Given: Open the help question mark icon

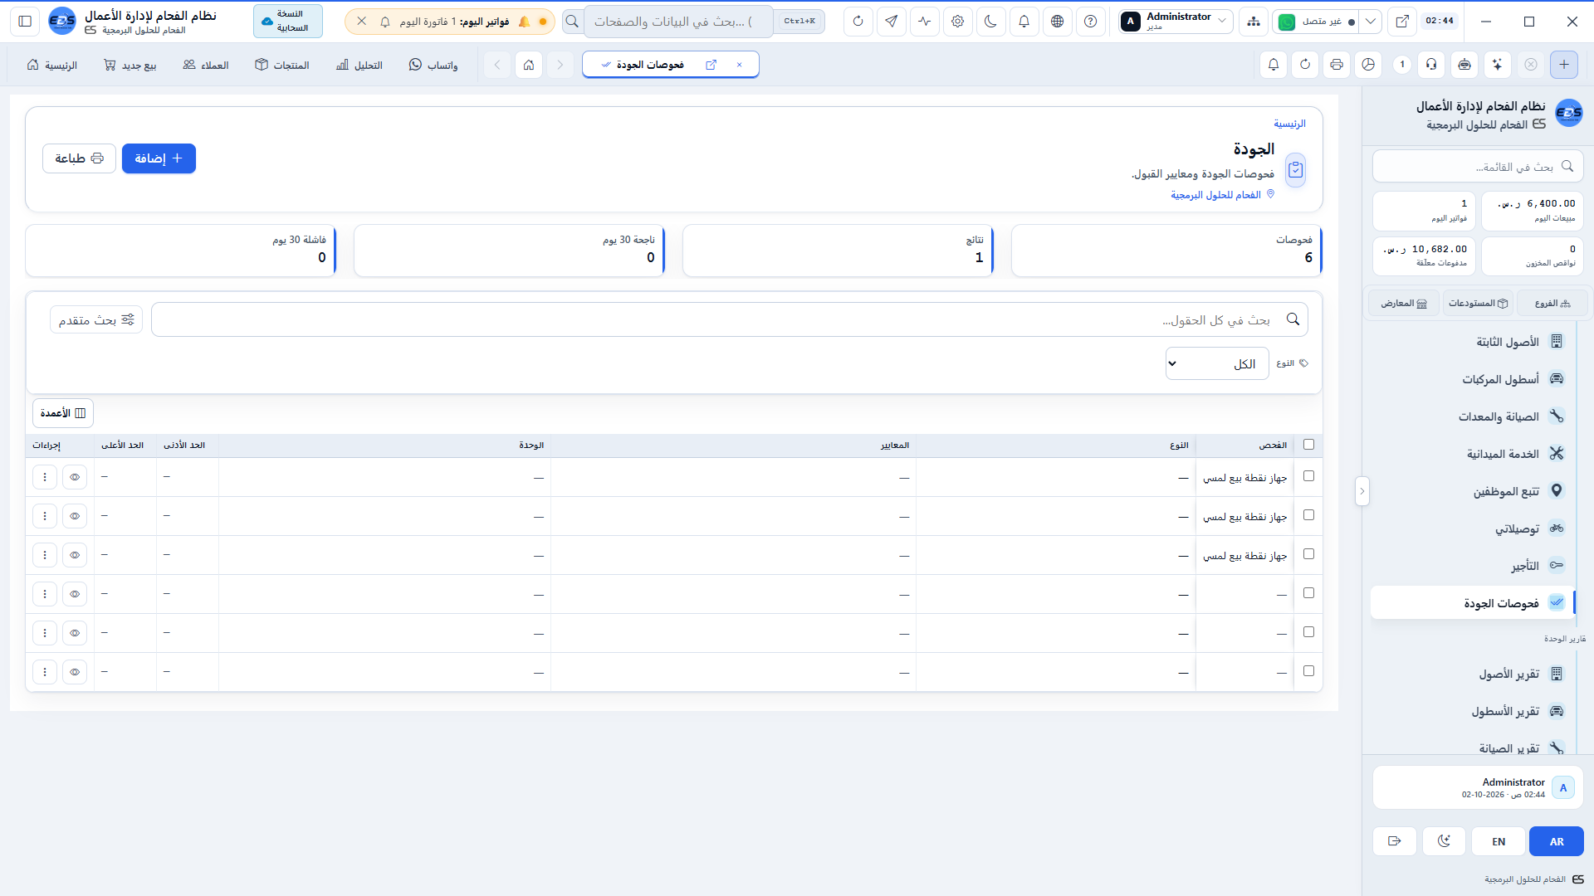Looking at the screenshot, I should pyautogui.click(x=1090, y=22).
